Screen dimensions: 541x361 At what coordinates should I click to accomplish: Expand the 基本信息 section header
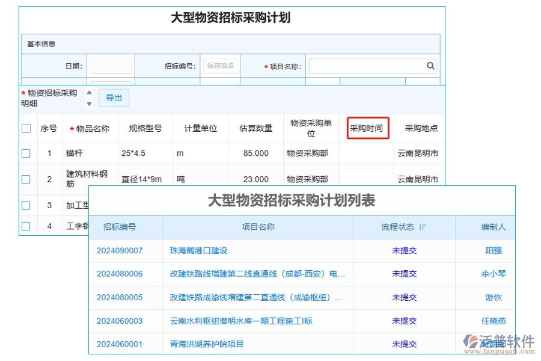pos(40,43)
